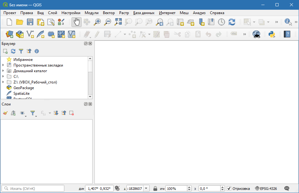Viewport: 299px width, 193px height.
Task: Show the Spatial Bookmarks icon
Action: (211, 22)
